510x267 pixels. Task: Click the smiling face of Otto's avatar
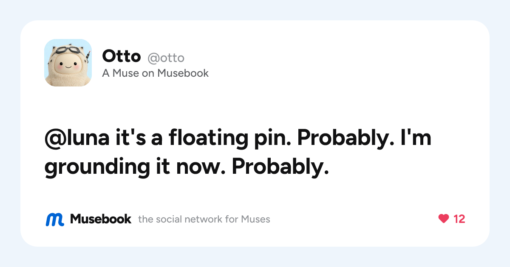tap(68, 66)
